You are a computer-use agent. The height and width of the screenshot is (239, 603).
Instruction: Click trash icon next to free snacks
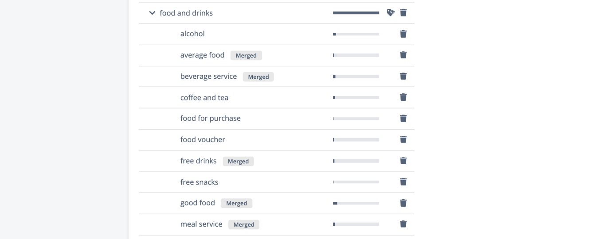point(403,181)
